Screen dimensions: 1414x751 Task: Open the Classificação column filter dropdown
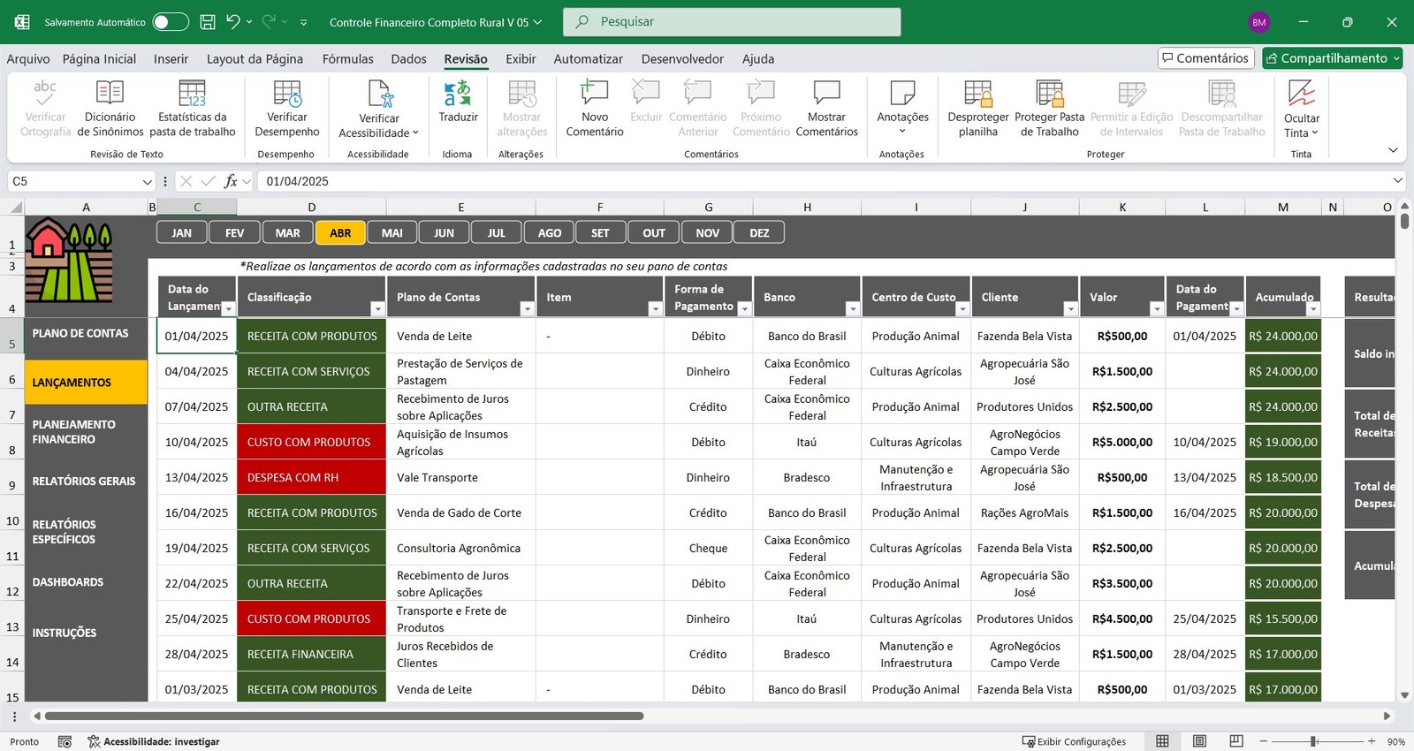(x=377, y=308)
